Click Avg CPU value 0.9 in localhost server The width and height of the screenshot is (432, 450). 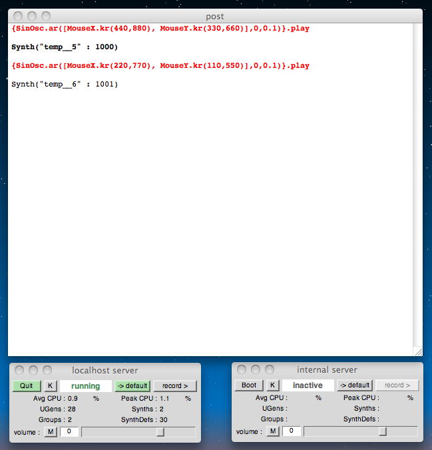[73, 398]
